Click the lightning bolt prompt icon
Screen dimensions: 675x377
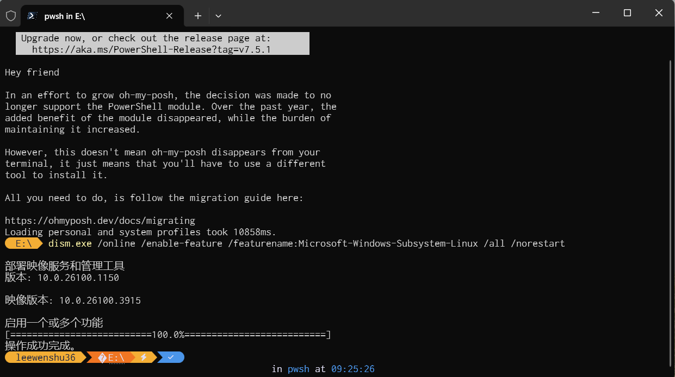[144, 357]
